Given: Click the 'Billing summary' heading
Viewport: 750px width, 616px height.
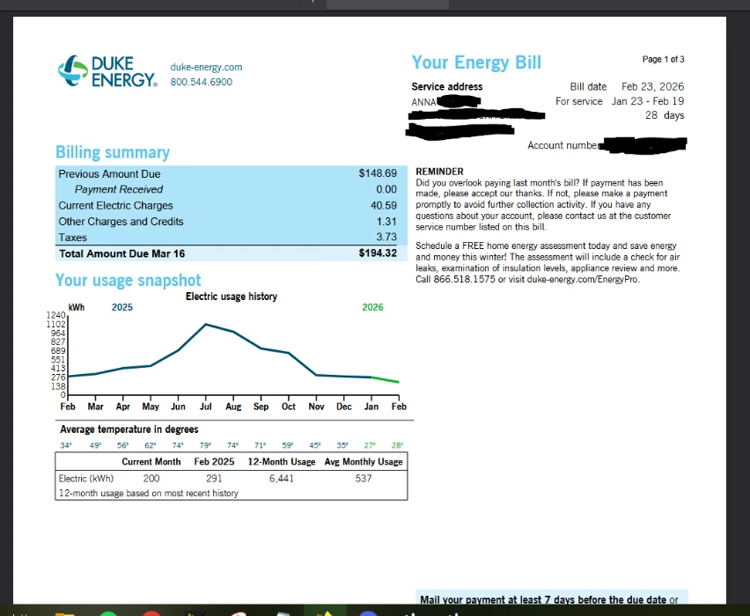Looking at the screenshot, I should (x=113, y=152).
